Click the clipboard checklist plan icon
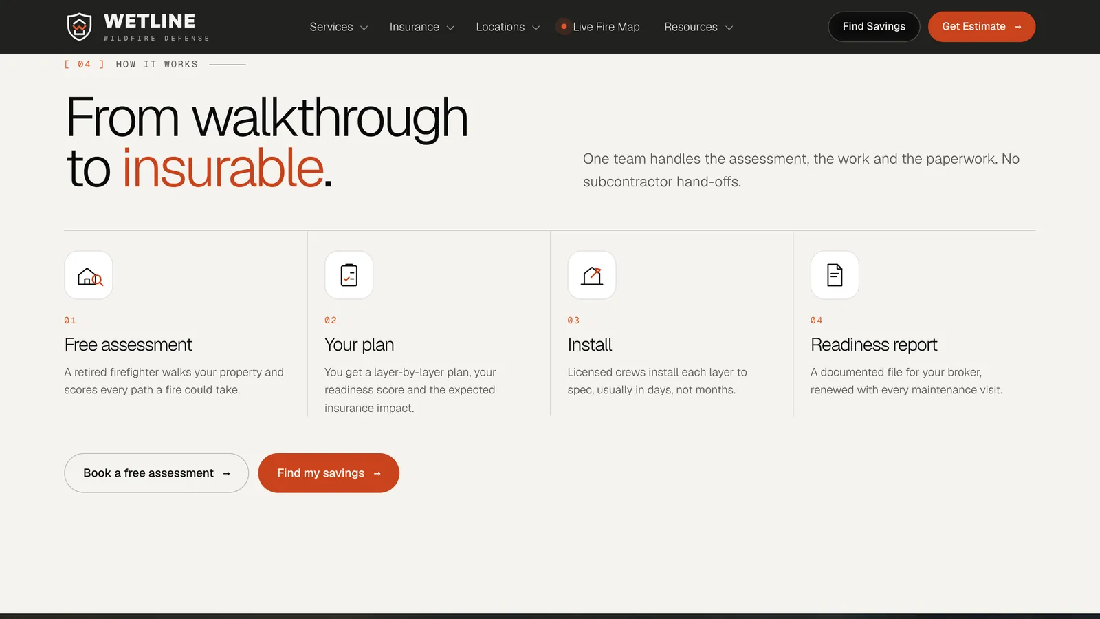The image size is (1100, 619). (349, 275)
